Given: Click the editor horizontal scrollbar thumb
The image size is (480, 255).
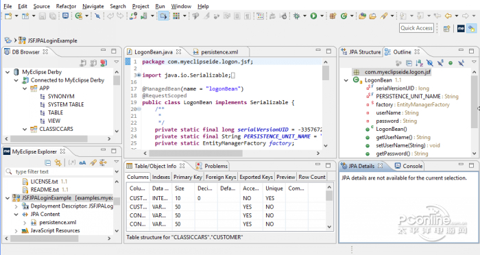Looking at the screenshot, I should point(196,153).
